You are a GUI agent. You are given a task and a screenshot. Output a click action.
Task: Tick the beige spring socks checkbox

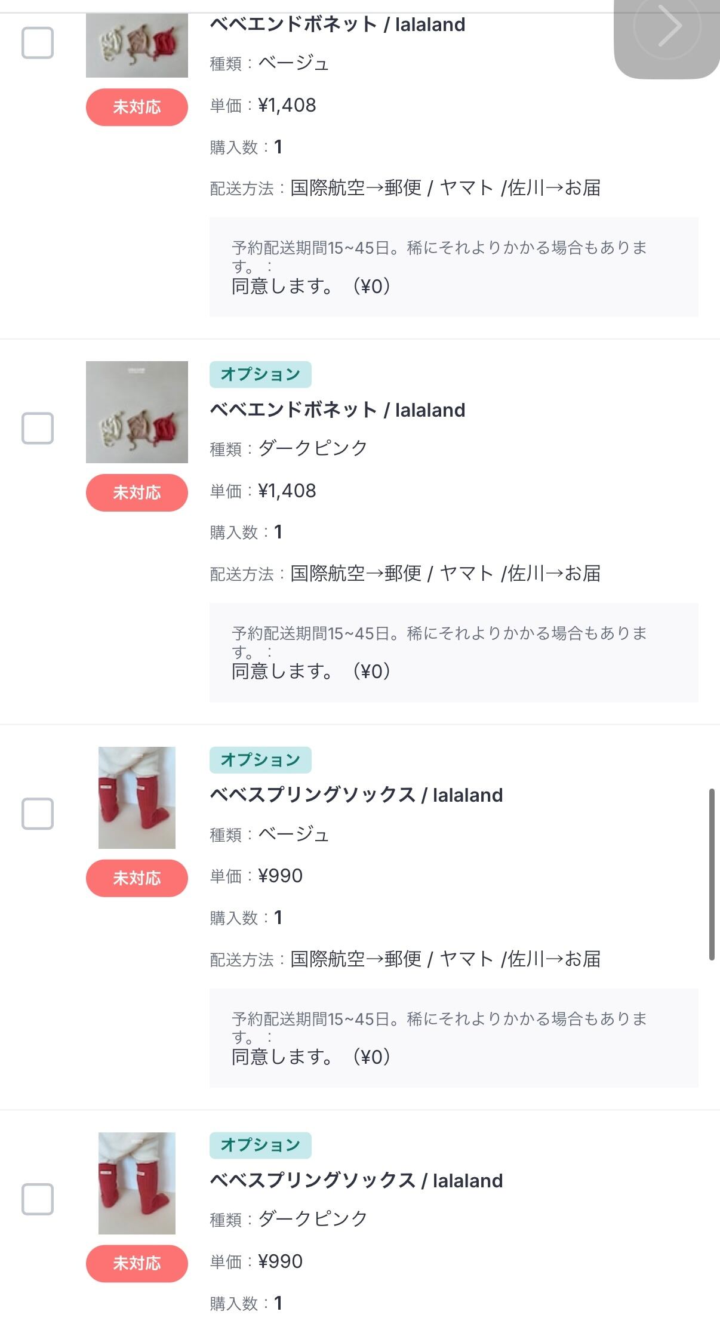(x=38, y=814)
